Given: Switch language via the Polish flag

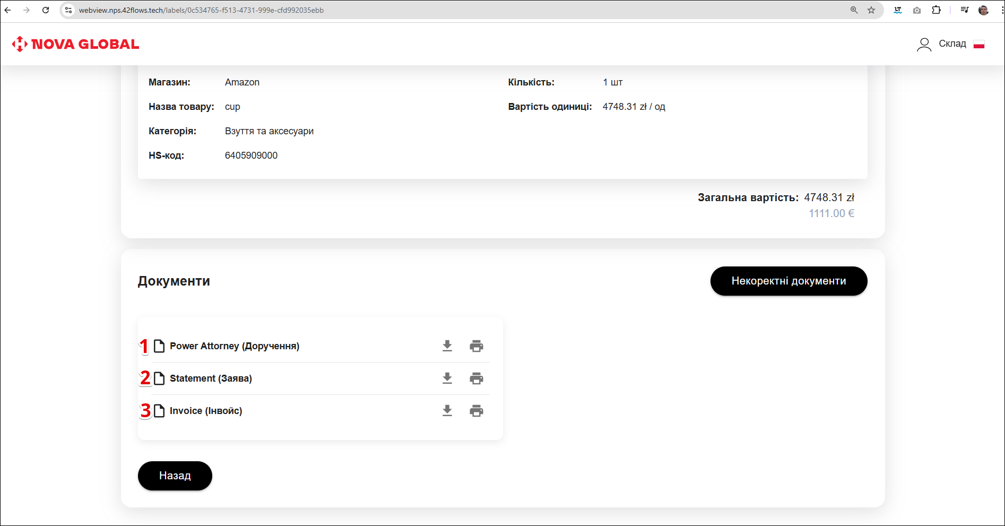Looking at the screenshot, I should tap(979, 45).
